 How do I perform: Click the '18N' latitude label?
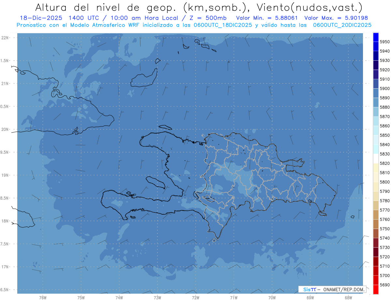[x=5, y=221]
